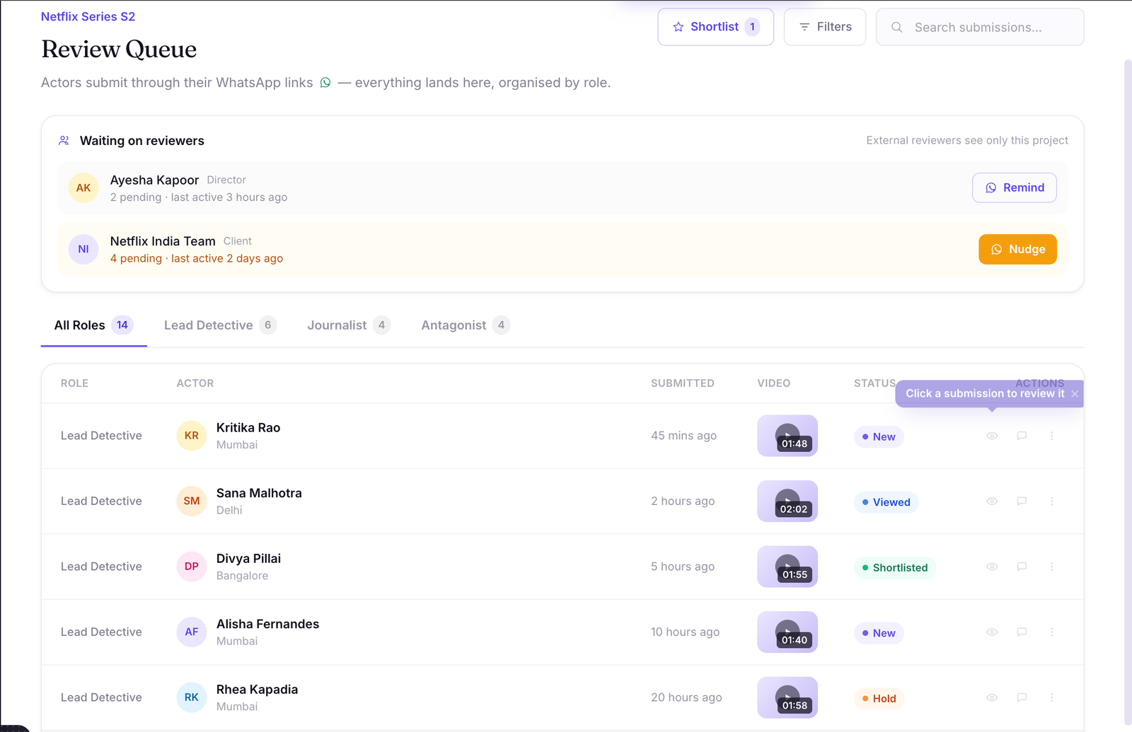Click the Shortlisted status badge for Divya Pillai
The width and height of the screenshot is (1132, 732).
pos(895,568)
